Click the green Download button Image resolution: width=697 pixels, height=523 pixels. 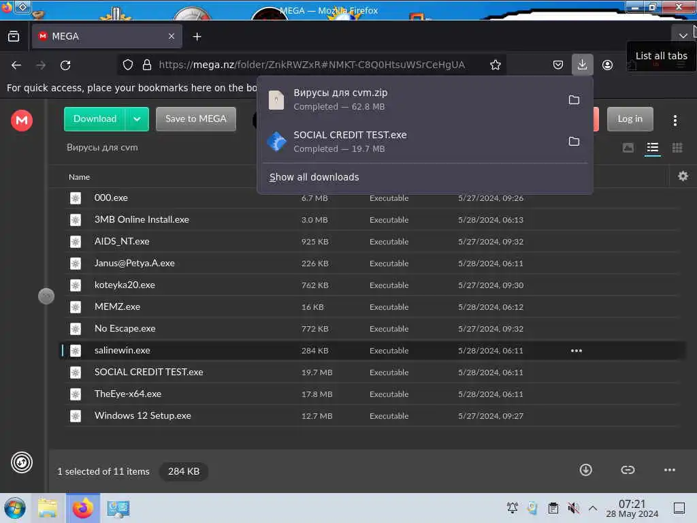click(x=95, y=119)
